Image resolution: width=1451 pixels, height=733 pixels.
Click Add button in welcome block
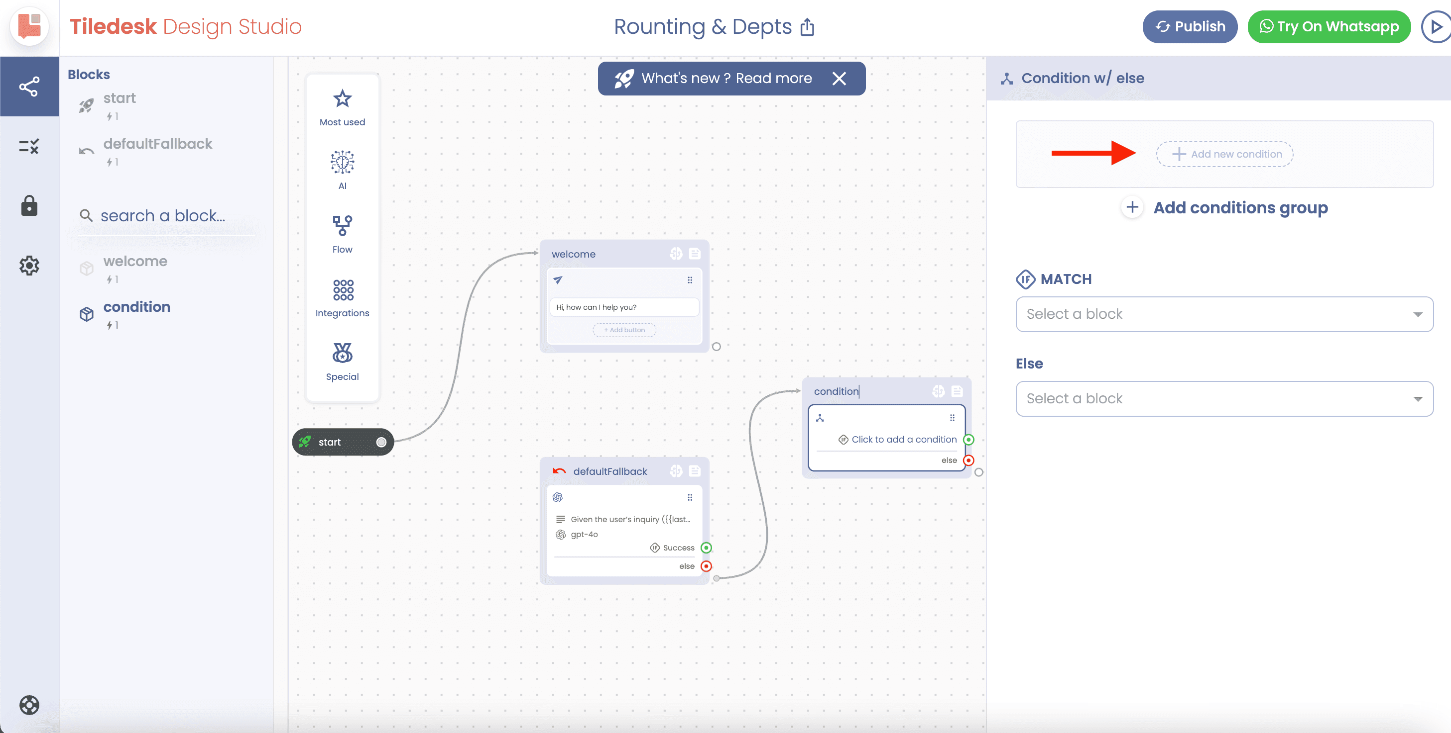[624, 330]
